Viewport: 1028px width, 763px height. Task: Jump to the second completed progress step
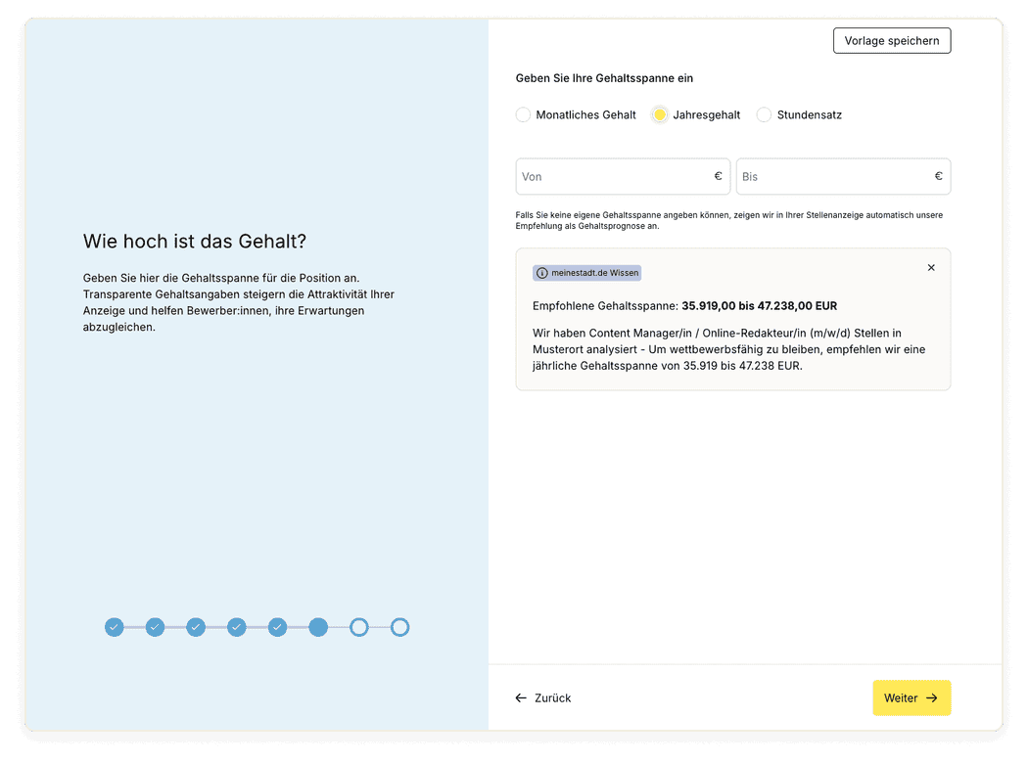[155, 627]
